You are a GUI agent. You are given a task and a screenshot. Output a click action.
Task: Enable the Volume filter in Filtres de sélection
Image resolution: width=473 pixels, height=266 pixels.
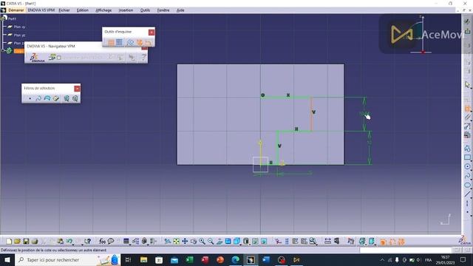[56, 98]
